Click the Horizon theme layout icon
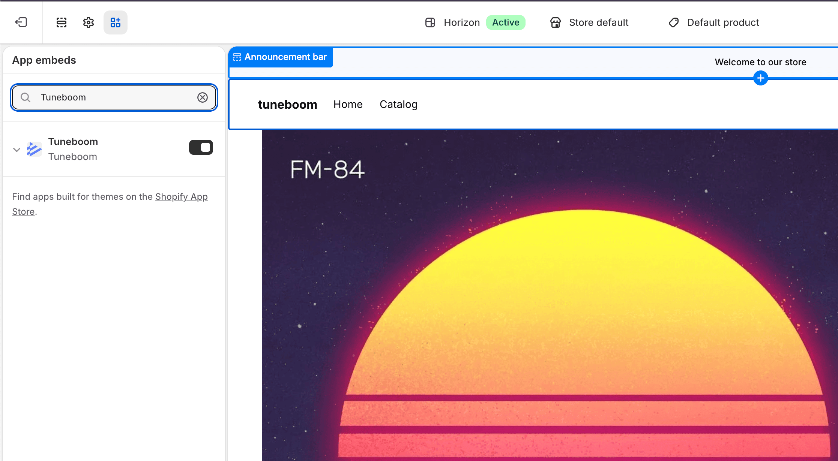838x461 pixels. 430,22
